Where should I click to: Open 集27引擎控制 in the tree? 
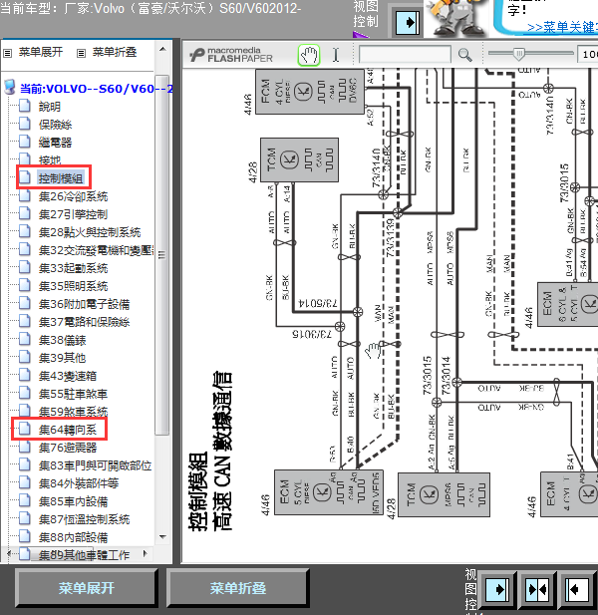73,214
